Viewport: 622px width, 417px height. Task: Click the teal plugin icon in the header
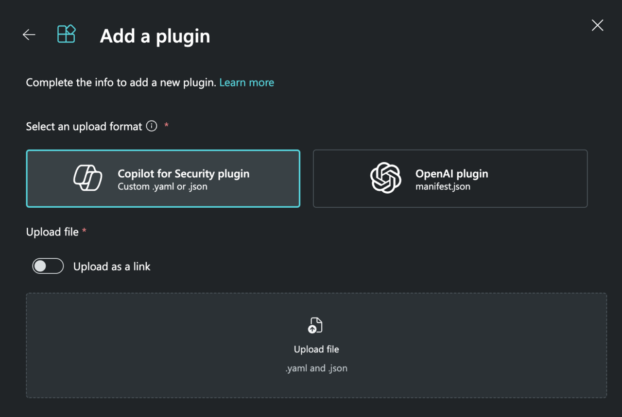(x=66, y=34)
